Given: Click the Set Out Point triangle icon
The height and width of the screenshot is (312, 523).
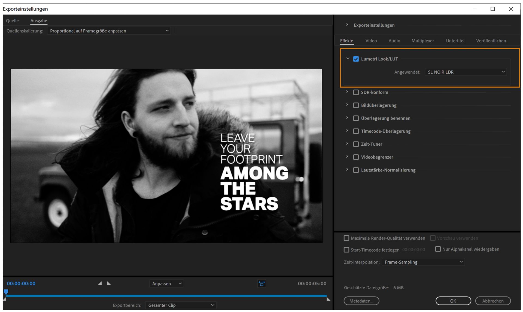Looking at the screenshot, I should point(109,283).
